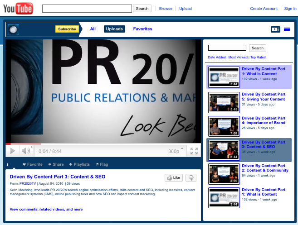Like the video with thumbs up

174,177
